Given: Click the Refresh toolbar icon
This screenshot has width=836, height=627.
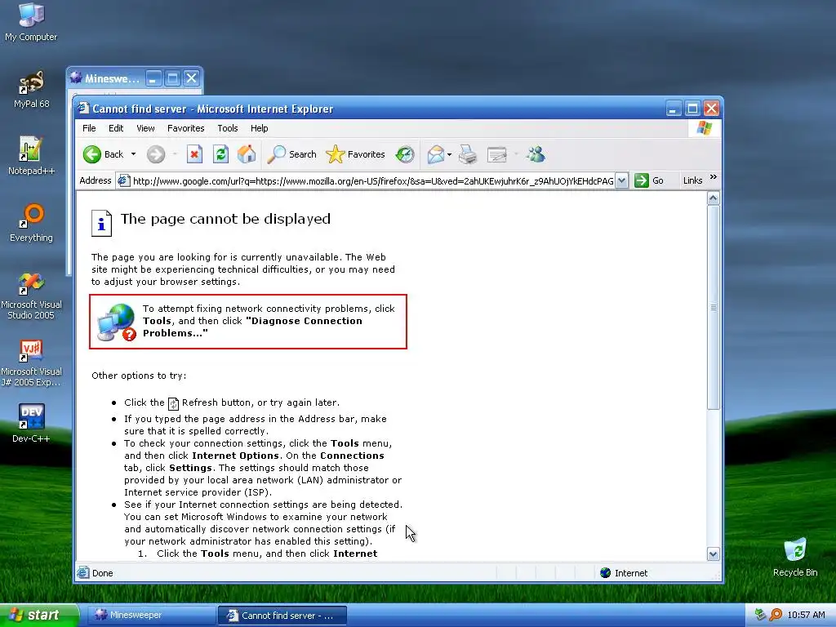Looking at the screenshot, I should point(220,154).
